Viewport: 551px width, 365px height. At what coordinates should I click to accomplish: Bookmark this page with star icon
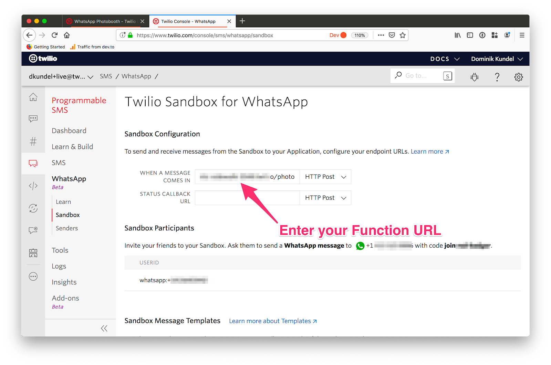point(403,35)
